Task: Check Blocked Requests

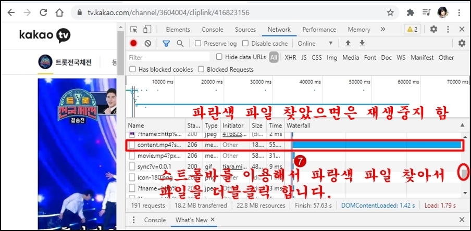Action: coord(201,69)
